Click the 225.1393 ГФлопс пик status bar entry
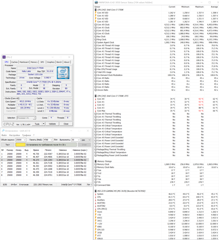 pos(43,185)
